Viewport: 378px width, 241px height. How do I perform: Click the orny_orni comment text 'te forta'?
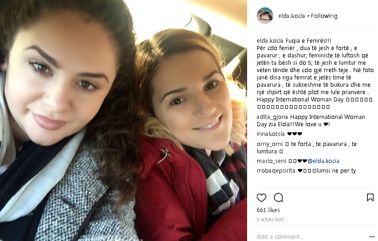(301, 144)
